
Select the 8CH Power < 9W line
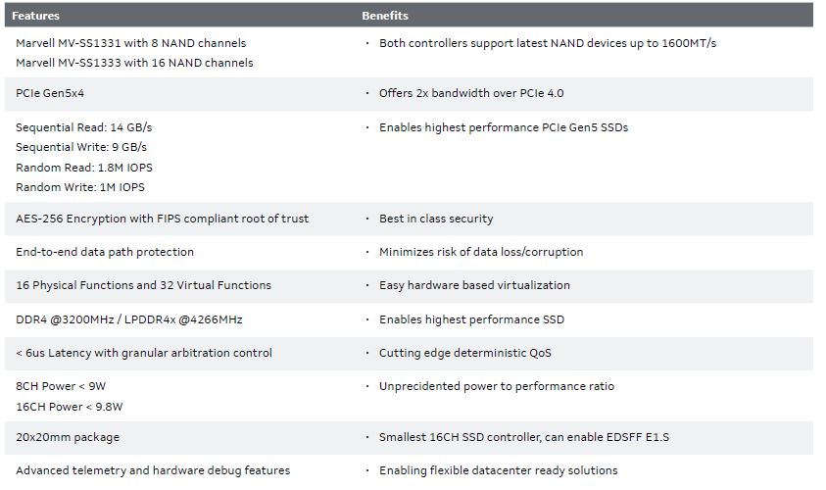point(60,386)
